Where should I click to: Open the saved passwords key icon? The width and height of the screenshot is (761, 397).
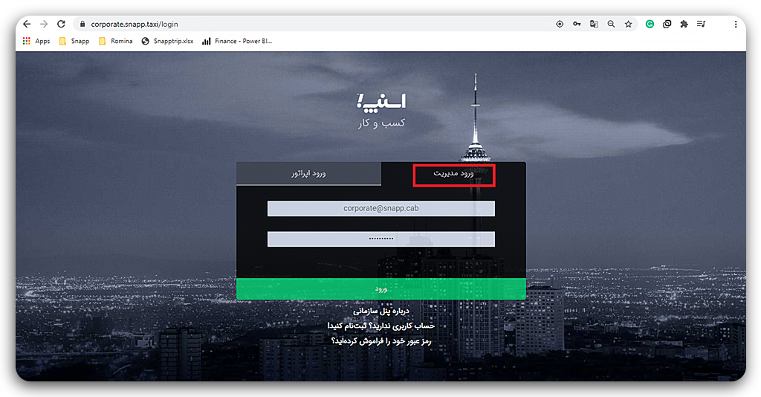click(x=577, y=24)
